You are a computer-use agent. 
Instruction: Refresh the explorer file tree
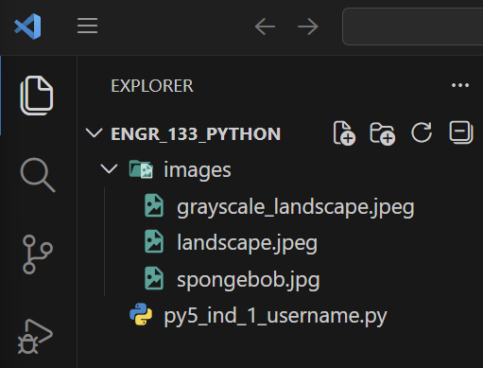click(422, 132)
